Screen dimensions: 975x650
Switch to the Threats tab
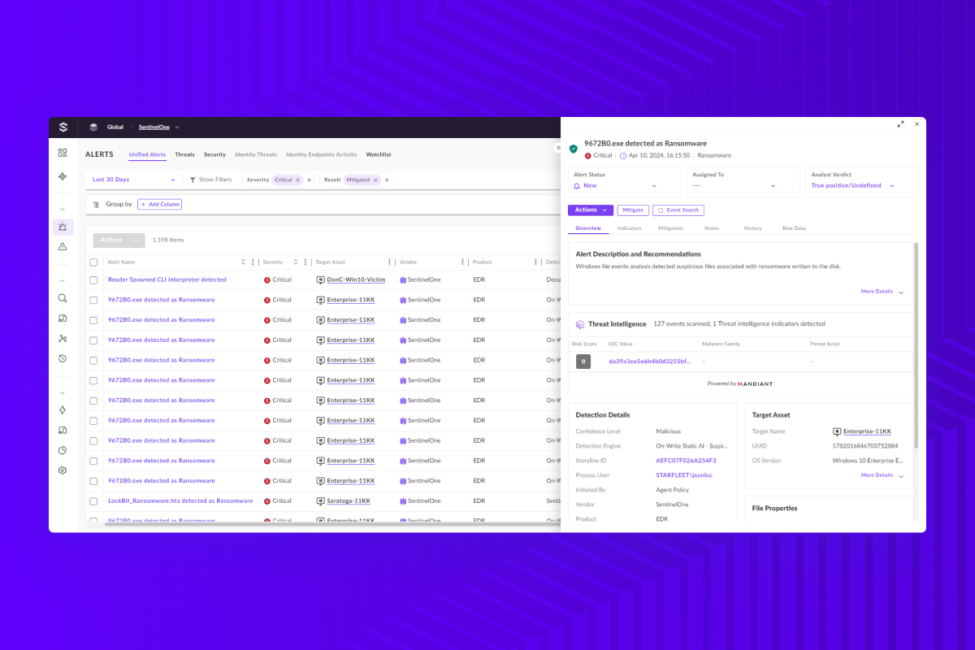(184, 154)
